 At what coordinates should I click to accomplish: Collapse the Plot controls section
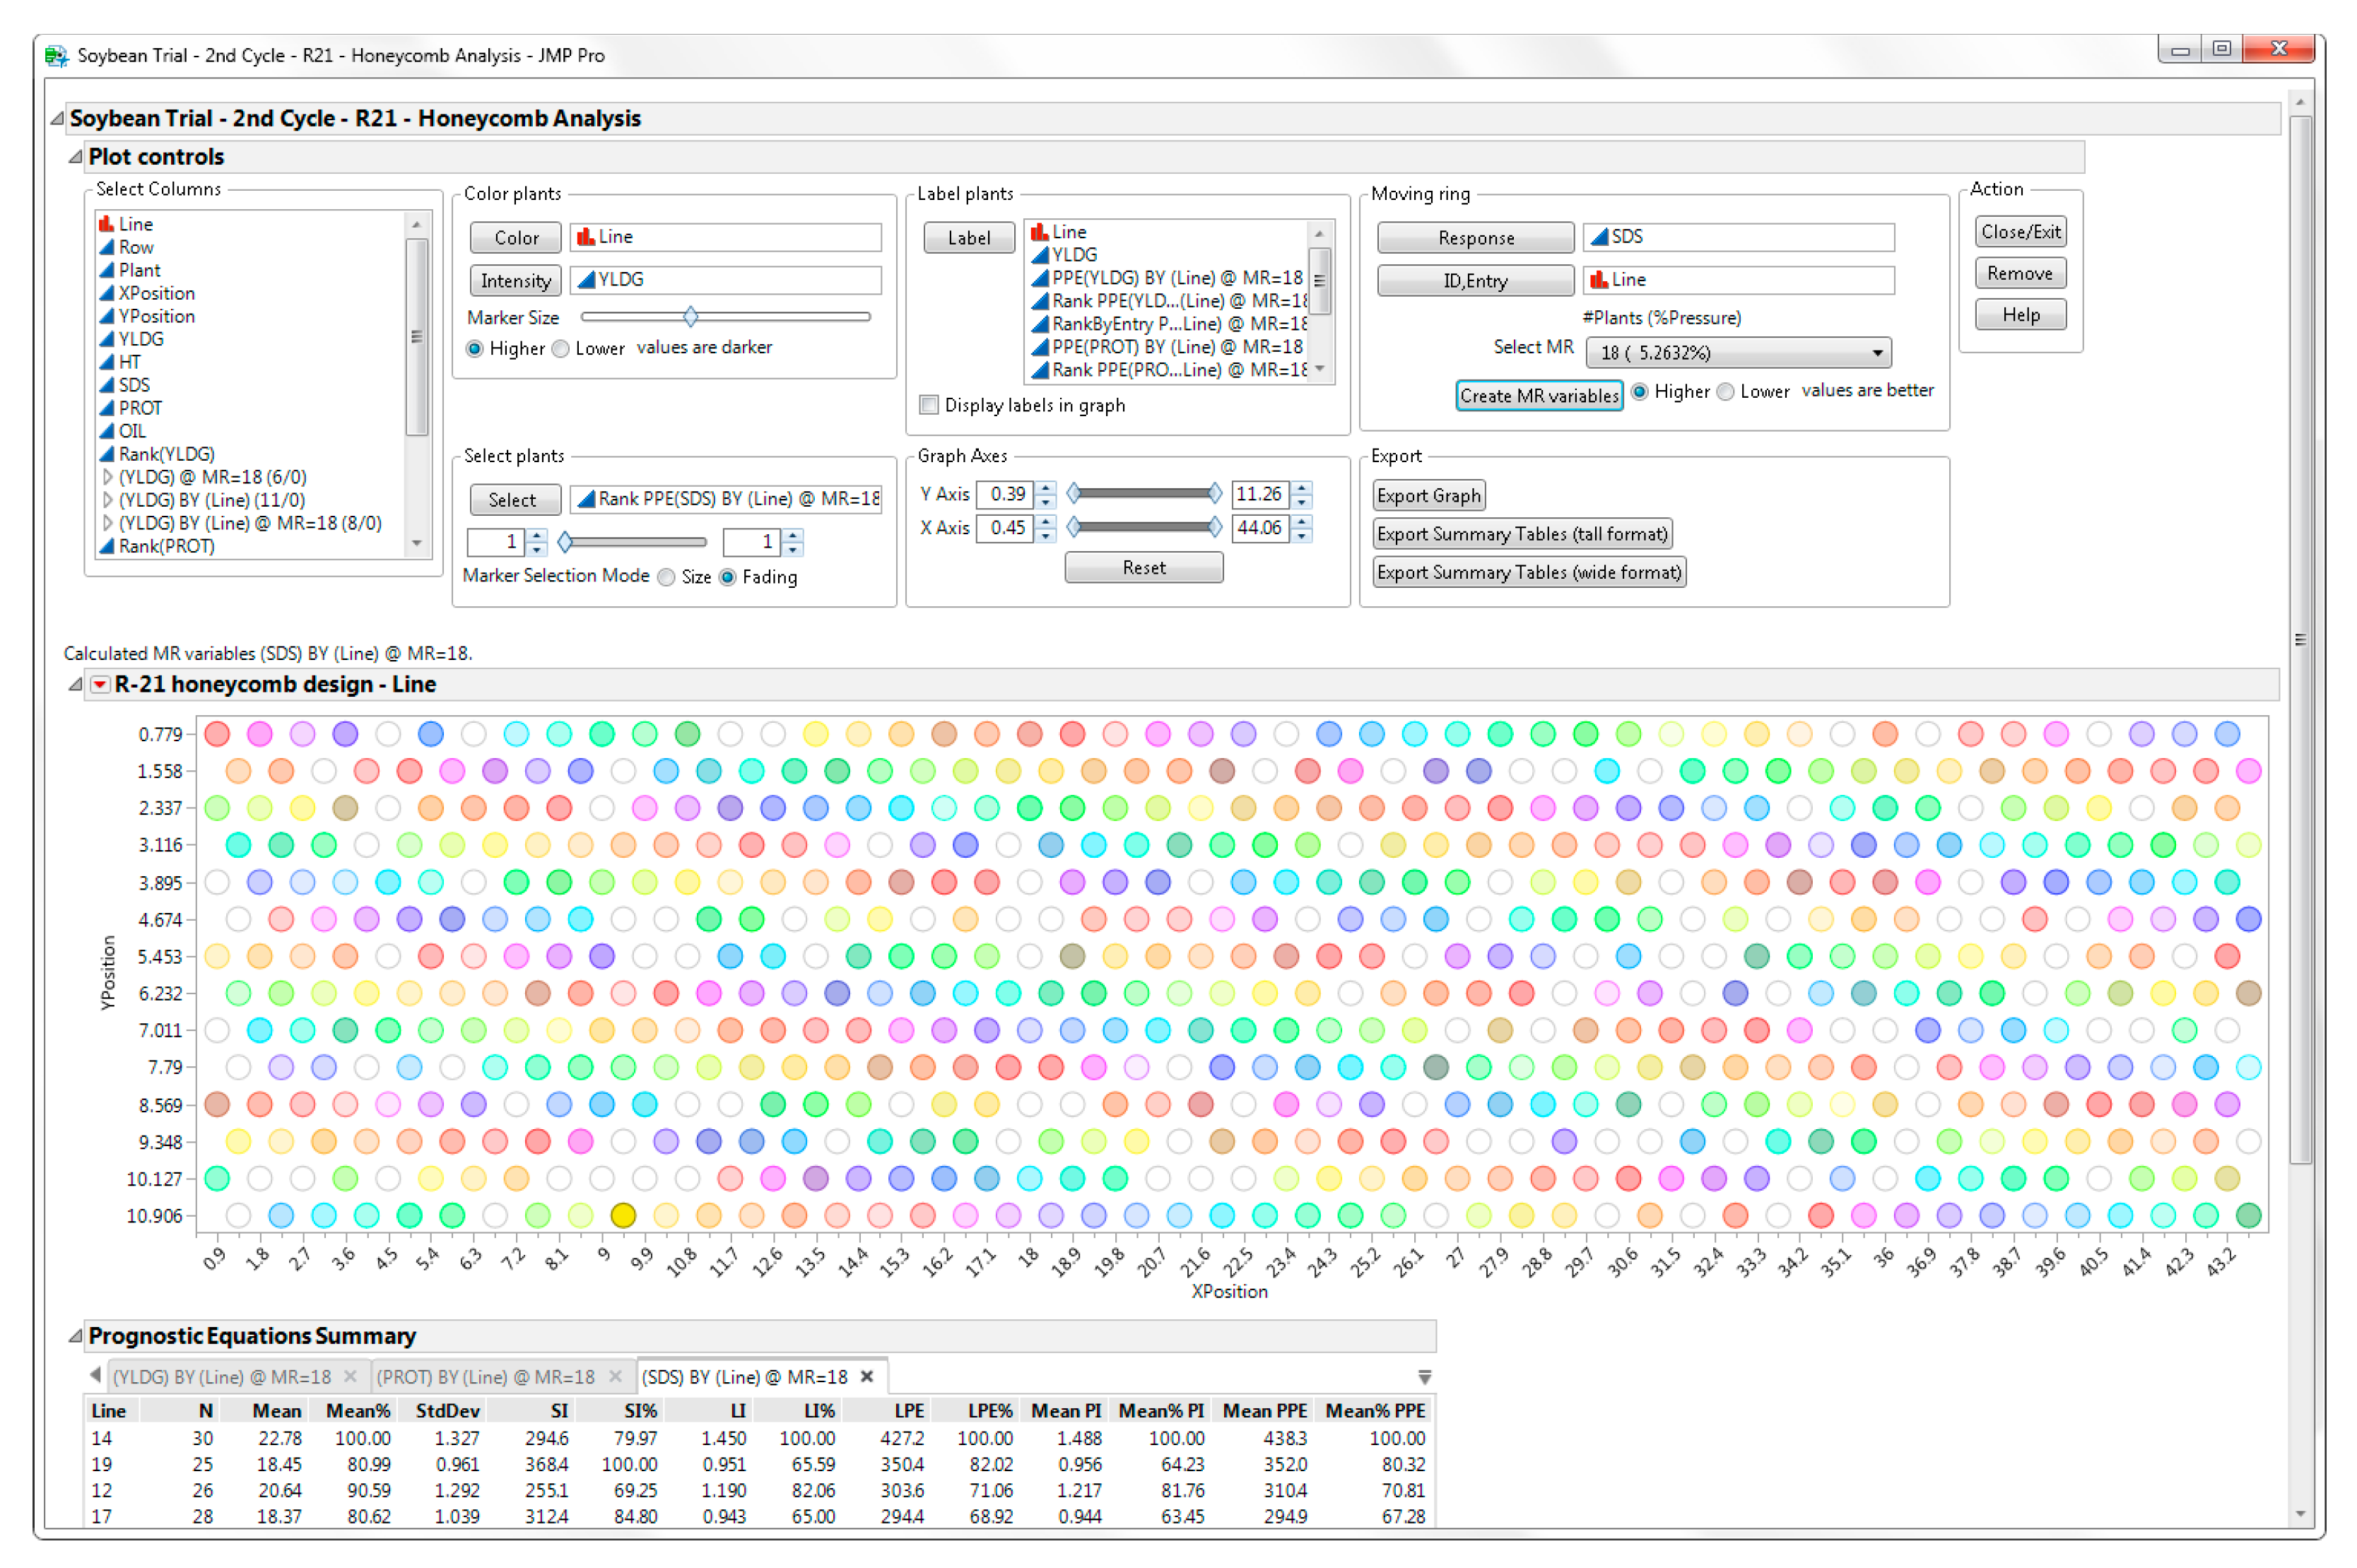click(x=75, y=157)
